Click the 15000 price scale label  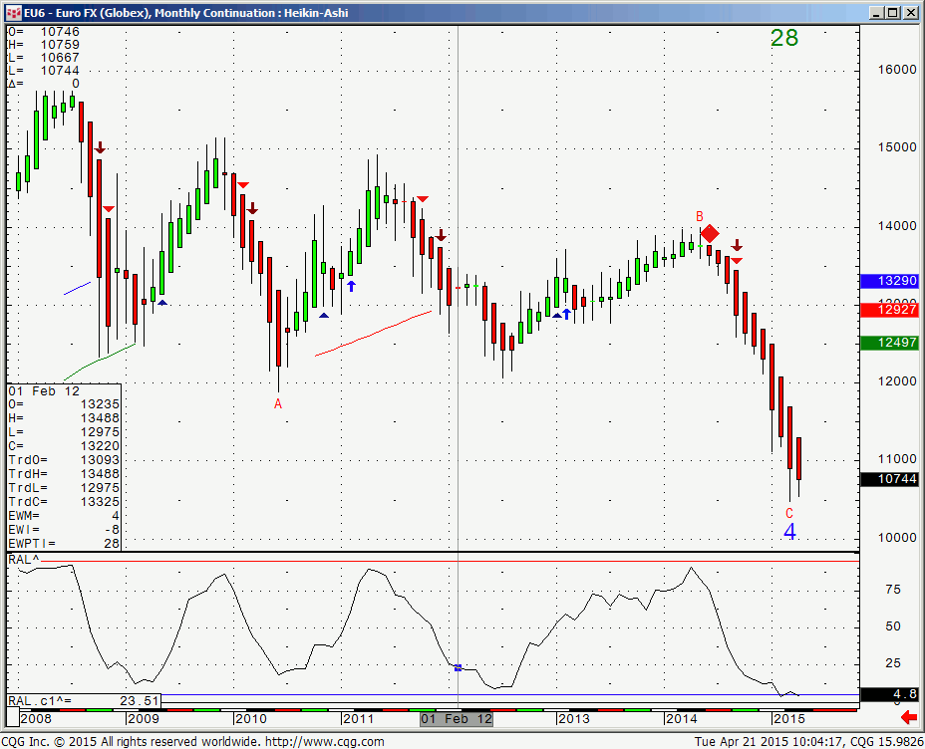coord(897,147)
